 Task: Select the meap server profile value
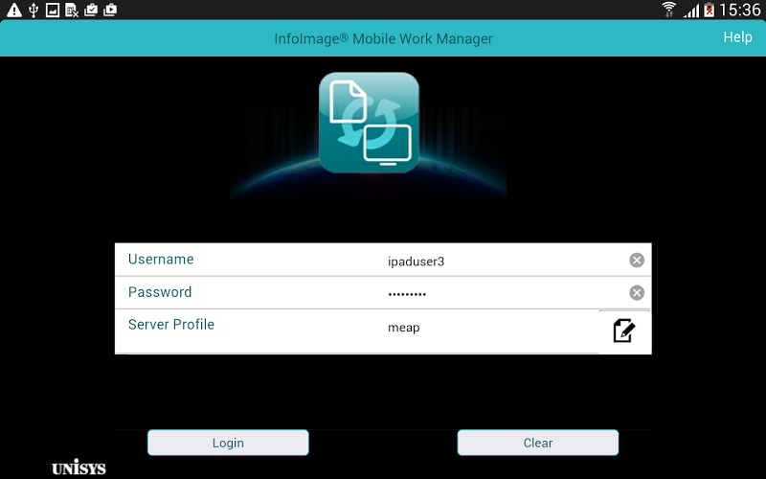pos(403,328)
